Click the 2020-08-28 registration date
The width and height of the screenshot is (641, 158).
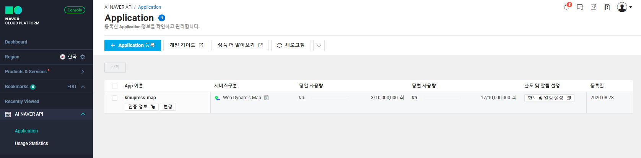[x=602, y=98]
